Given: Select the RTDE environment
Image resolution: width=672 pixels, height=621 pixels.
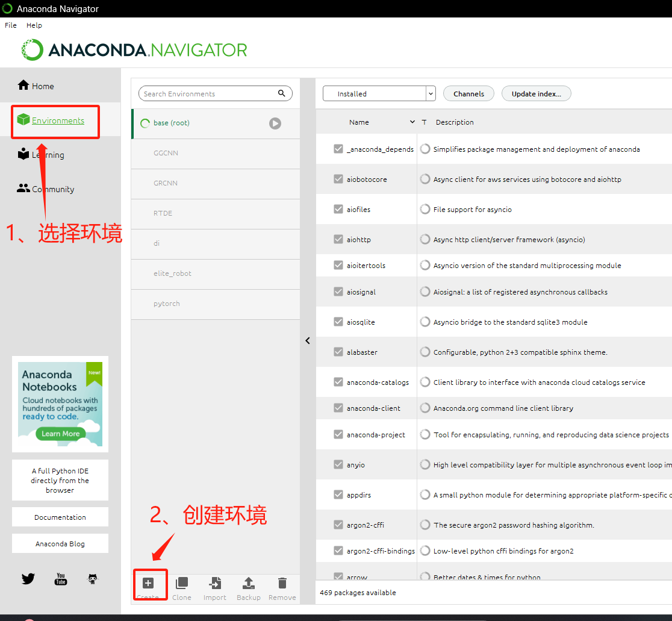Looking at the screenshot, I should click(216, 213).
